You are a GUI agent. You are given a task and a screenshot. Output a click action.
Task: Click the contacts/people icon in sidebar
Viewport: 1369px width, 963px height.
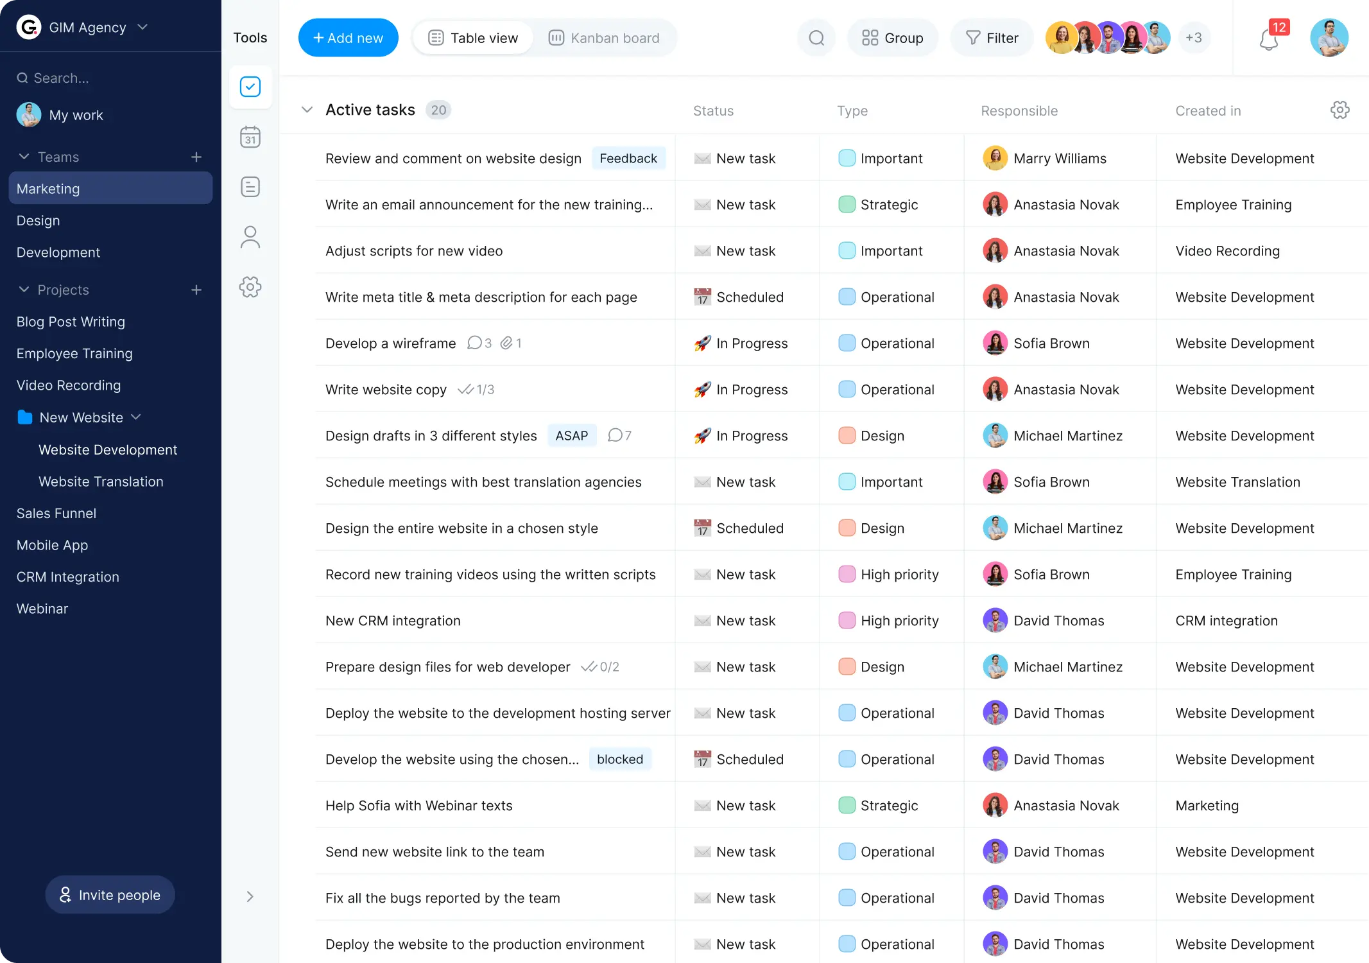coord(250,237)
